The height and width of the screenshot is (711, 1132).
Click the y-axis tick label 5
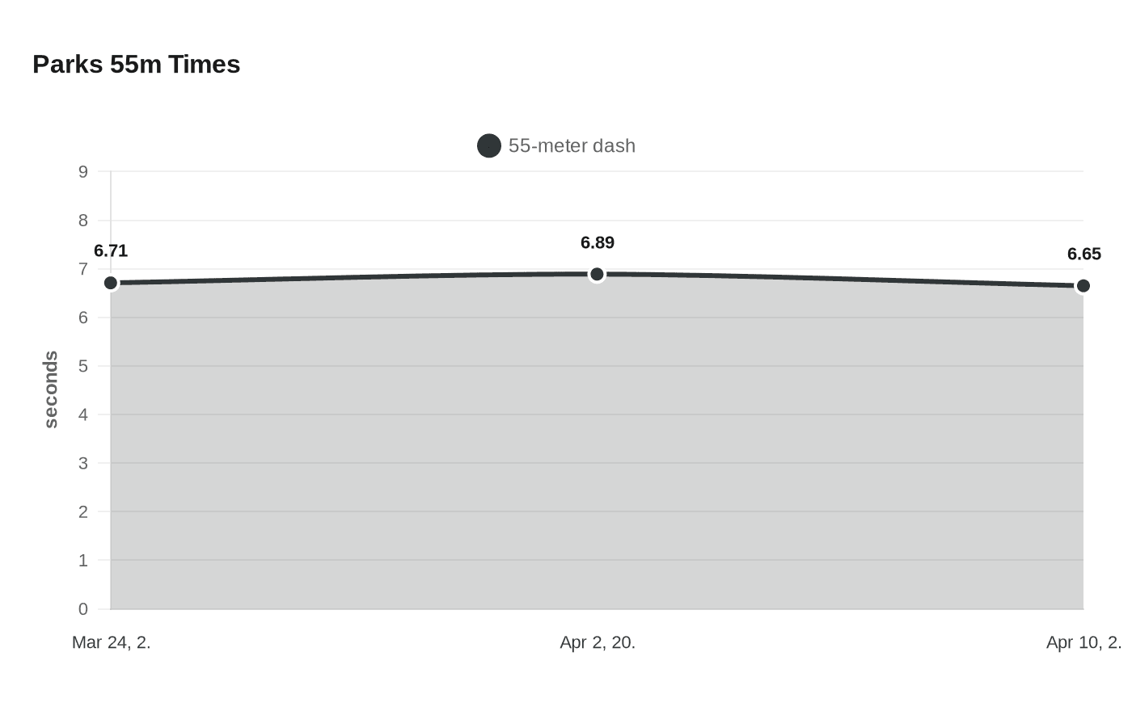(83, 366)
